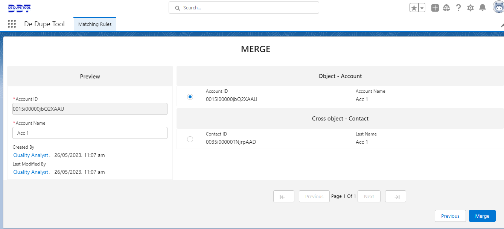
Task: Open the App Launcher grid icon
Action: (12, 24)
